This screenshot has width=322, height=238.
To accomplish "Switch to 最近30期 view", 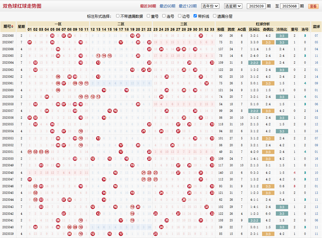I will [148, 6].
